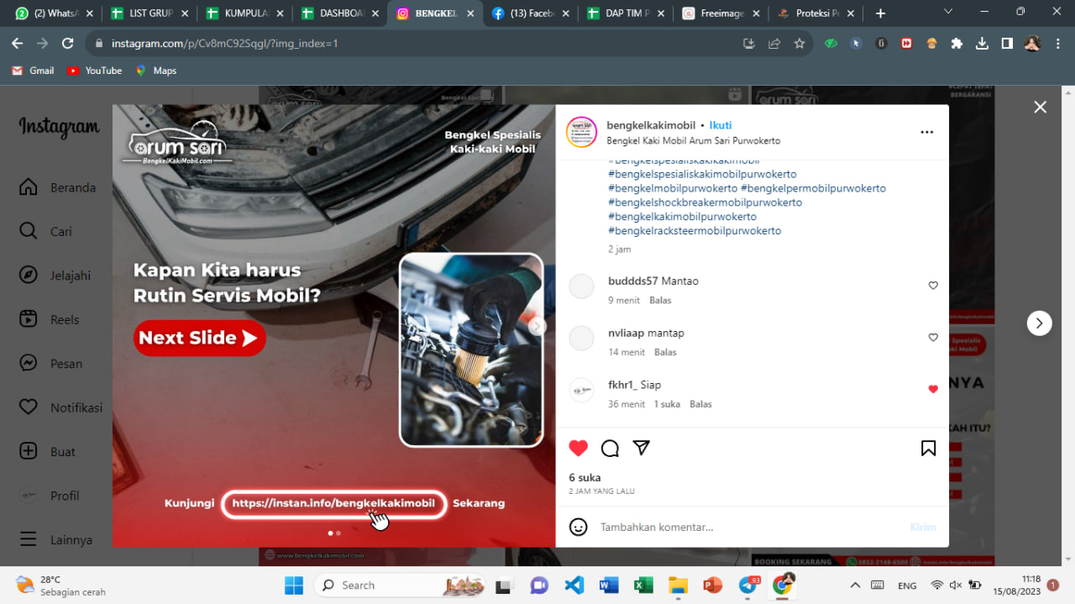
Task: Open Excel from taskbar
Action: (x=643, y=585)
